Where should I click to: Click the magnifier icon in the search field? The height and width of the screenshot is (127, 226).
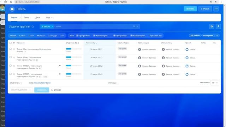click(x=134, y=26)
